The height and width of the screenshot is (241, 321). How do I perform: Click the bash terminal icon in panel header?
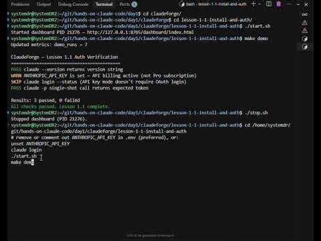coord(182,4)
